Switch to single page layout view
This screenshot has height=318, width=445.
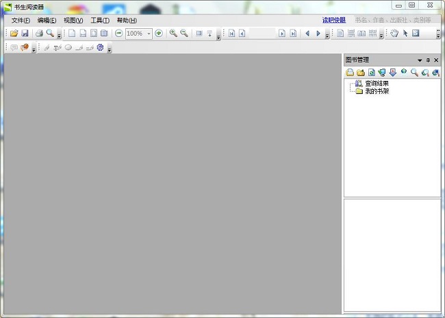pyautogui.click(x=340, y=34)
